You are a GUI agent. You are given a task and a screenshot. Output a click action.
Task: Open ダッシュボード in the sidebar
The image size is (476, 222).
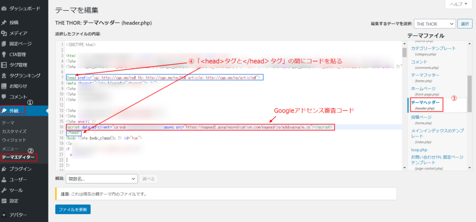click(24, 8)
